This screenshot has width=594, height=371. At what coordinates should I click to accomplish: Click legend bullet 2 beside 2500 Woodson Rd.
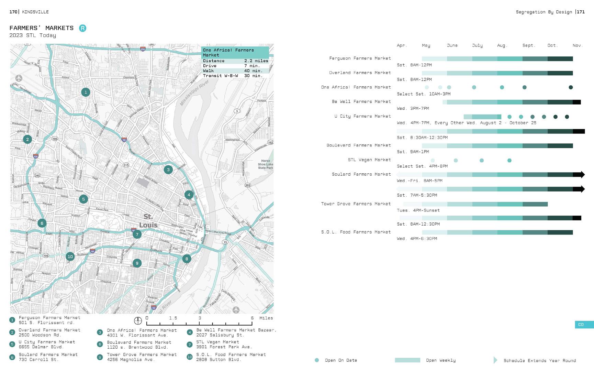tap(12, 332)
